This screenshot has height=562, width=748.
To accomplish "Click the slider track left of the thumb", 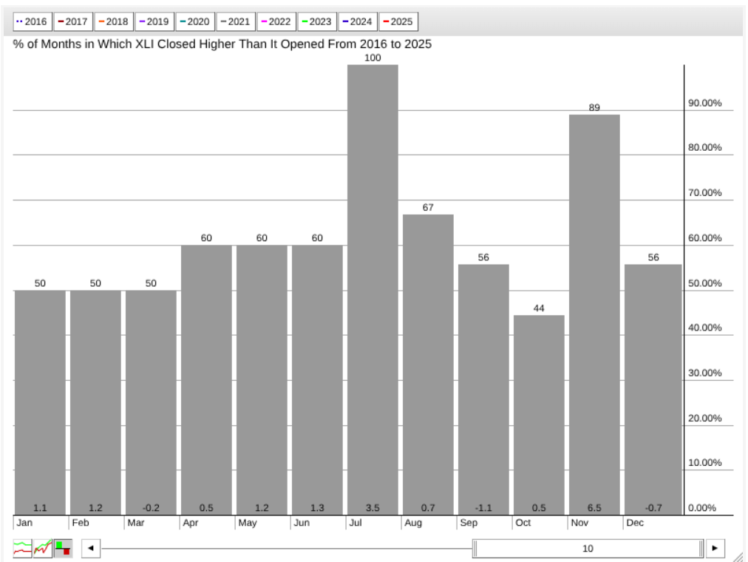I will (x=286, y=549).
